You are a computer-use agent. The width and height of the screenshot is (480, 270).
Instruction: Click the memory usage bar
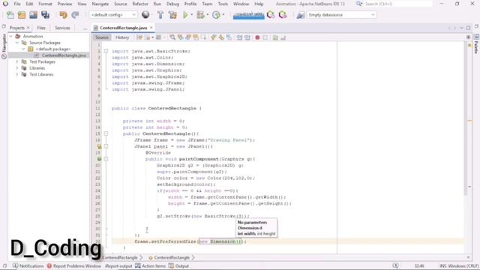(248, 15)
